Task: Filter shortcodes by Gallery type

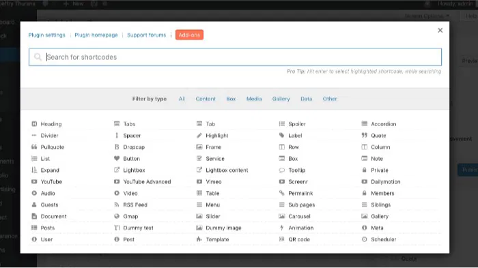Action: (281, 99)
